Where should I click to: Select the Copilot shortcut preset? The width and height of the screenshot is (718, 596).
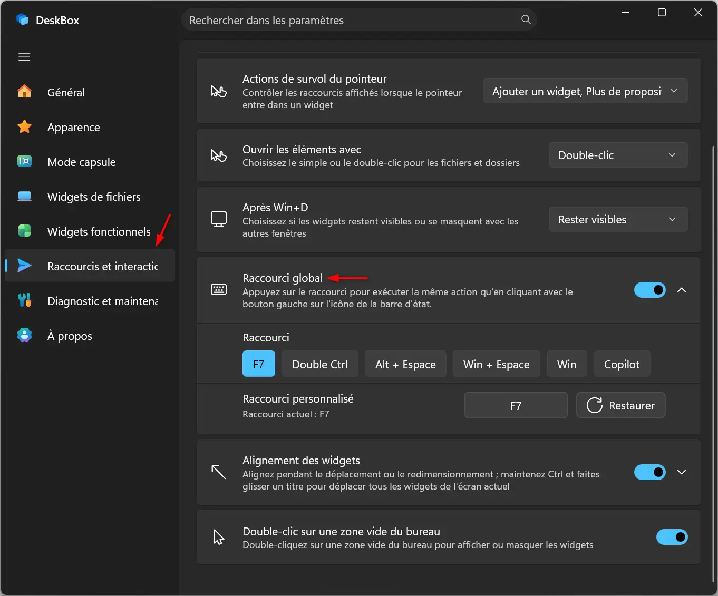point(622,364)
